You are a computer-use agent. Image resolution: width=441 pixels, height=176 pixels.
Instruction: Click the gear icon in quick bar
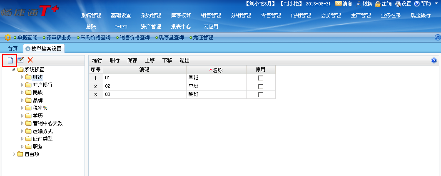click(8, 38)
